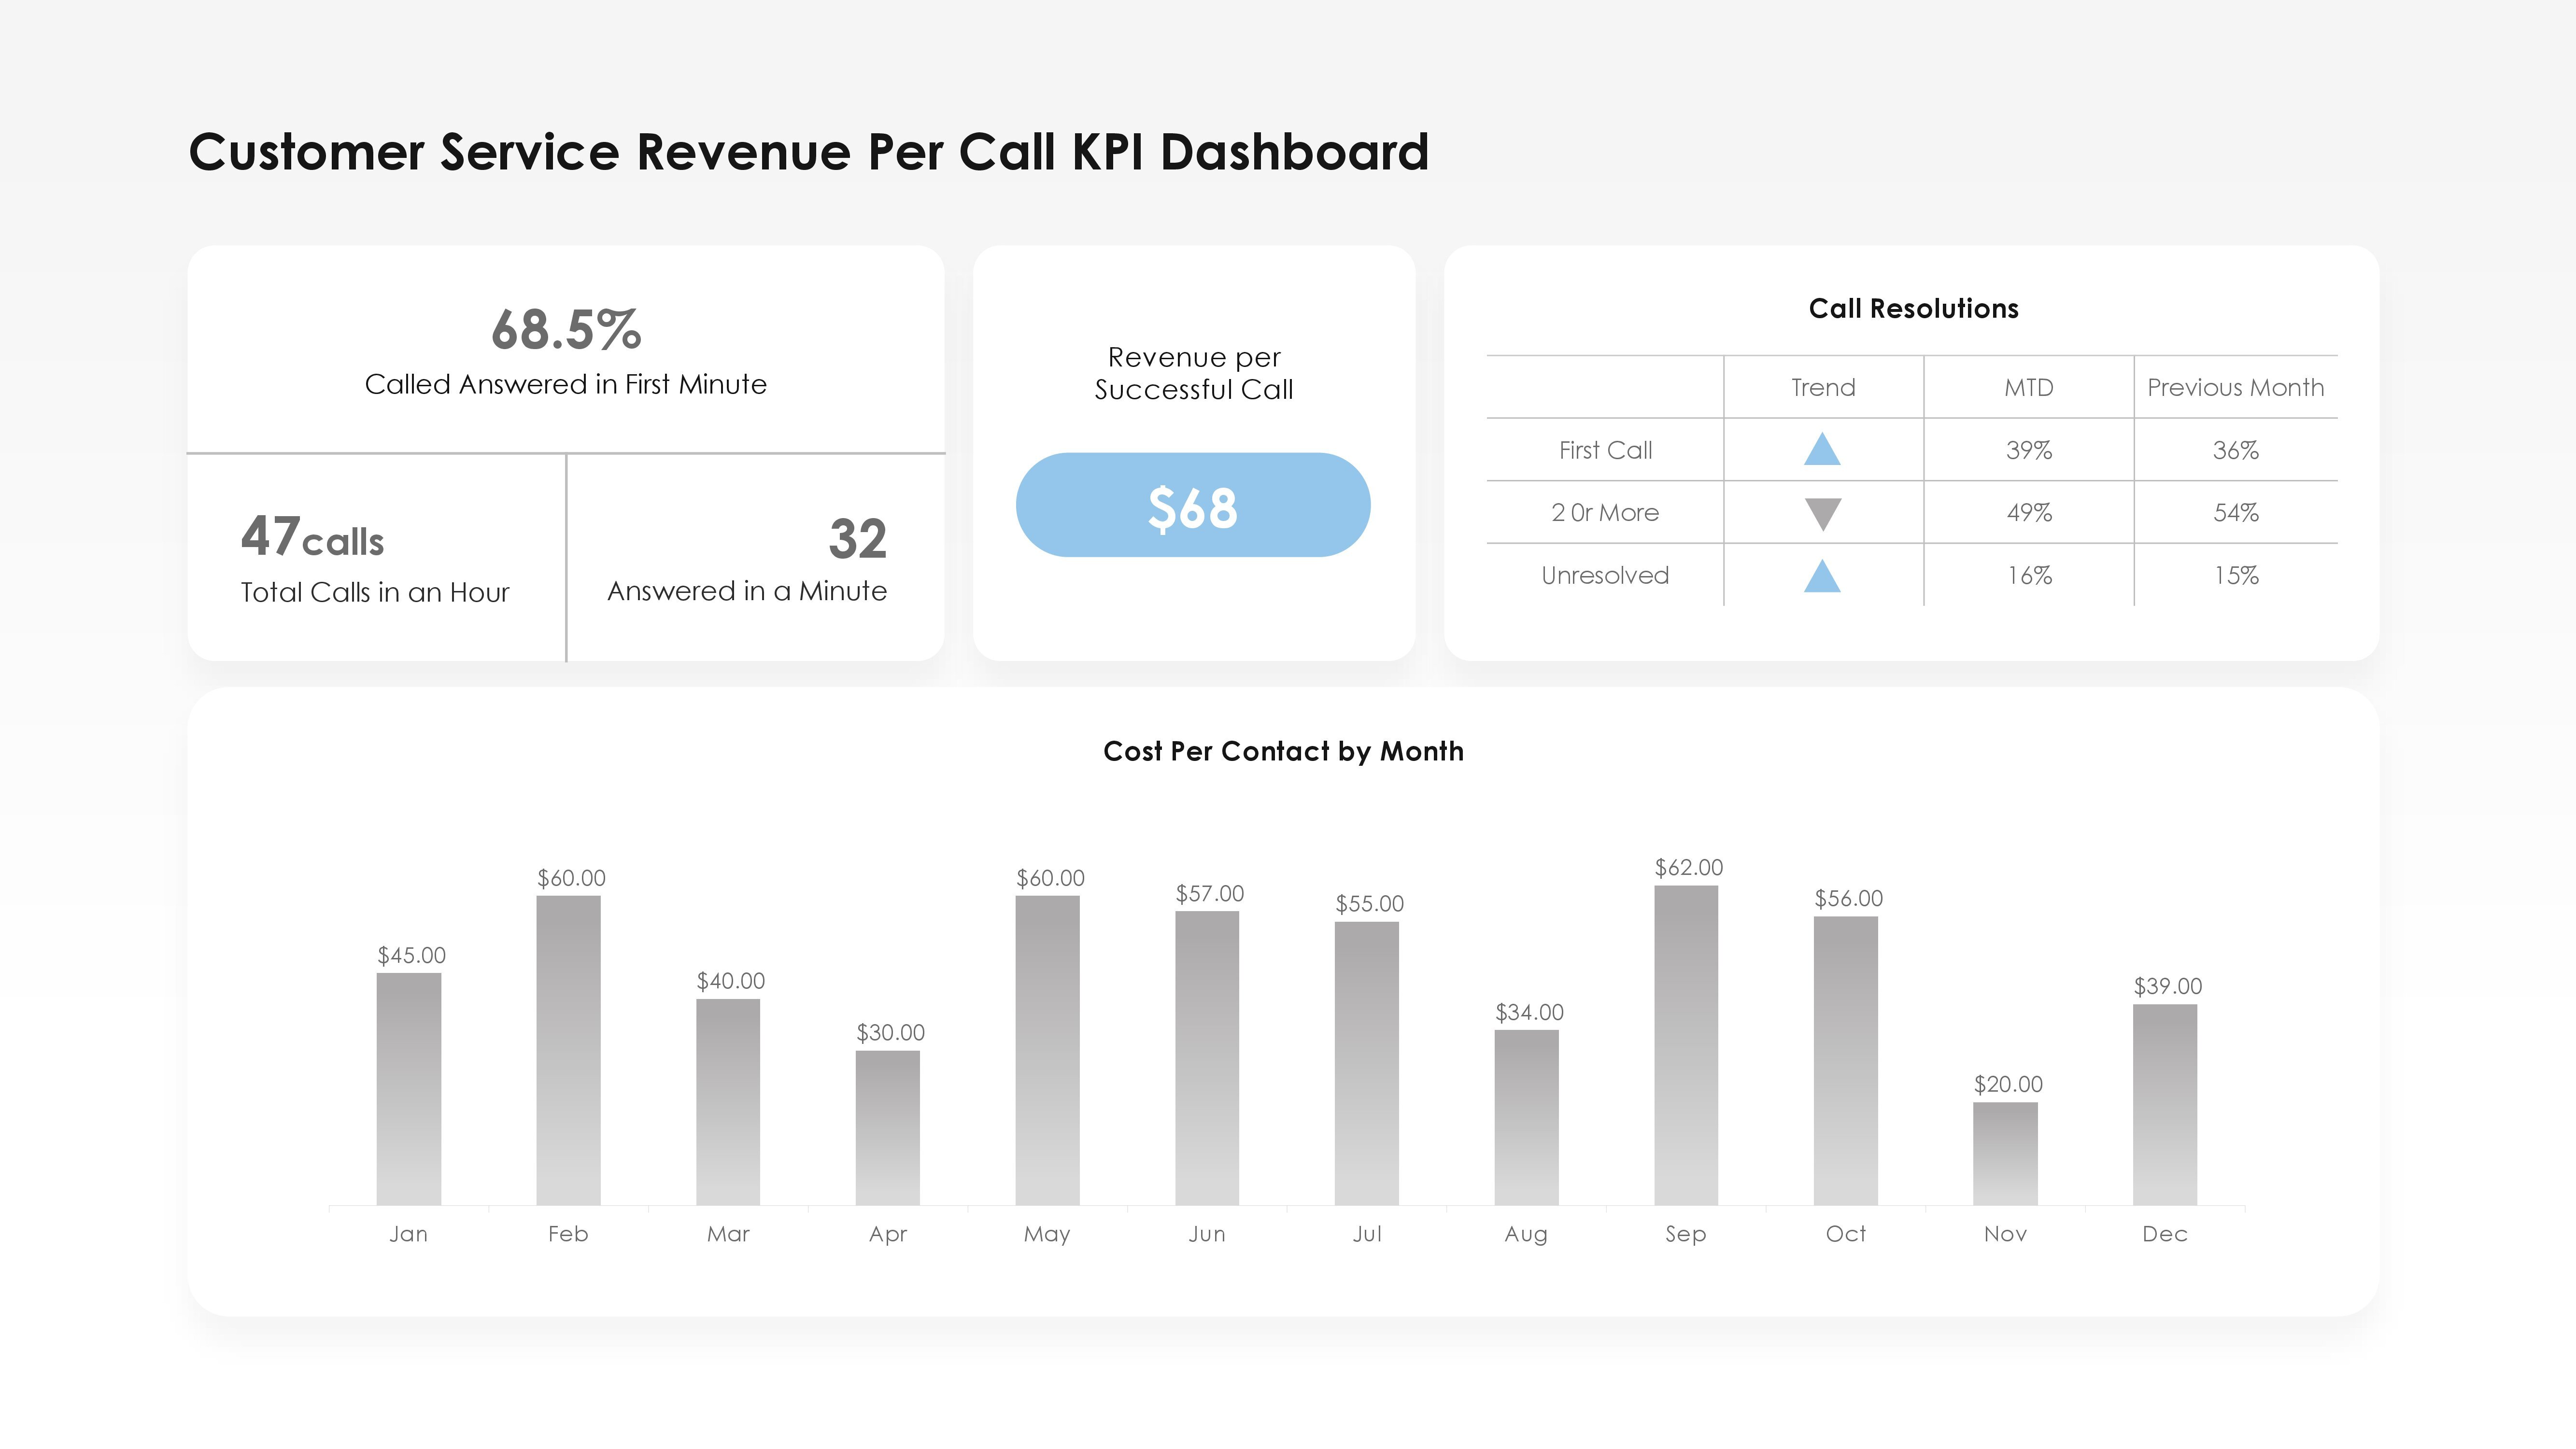Click the MTD column header
Viewport: 2576px width, 1449px height.
pyautogui.click(x=2029, y=387)
